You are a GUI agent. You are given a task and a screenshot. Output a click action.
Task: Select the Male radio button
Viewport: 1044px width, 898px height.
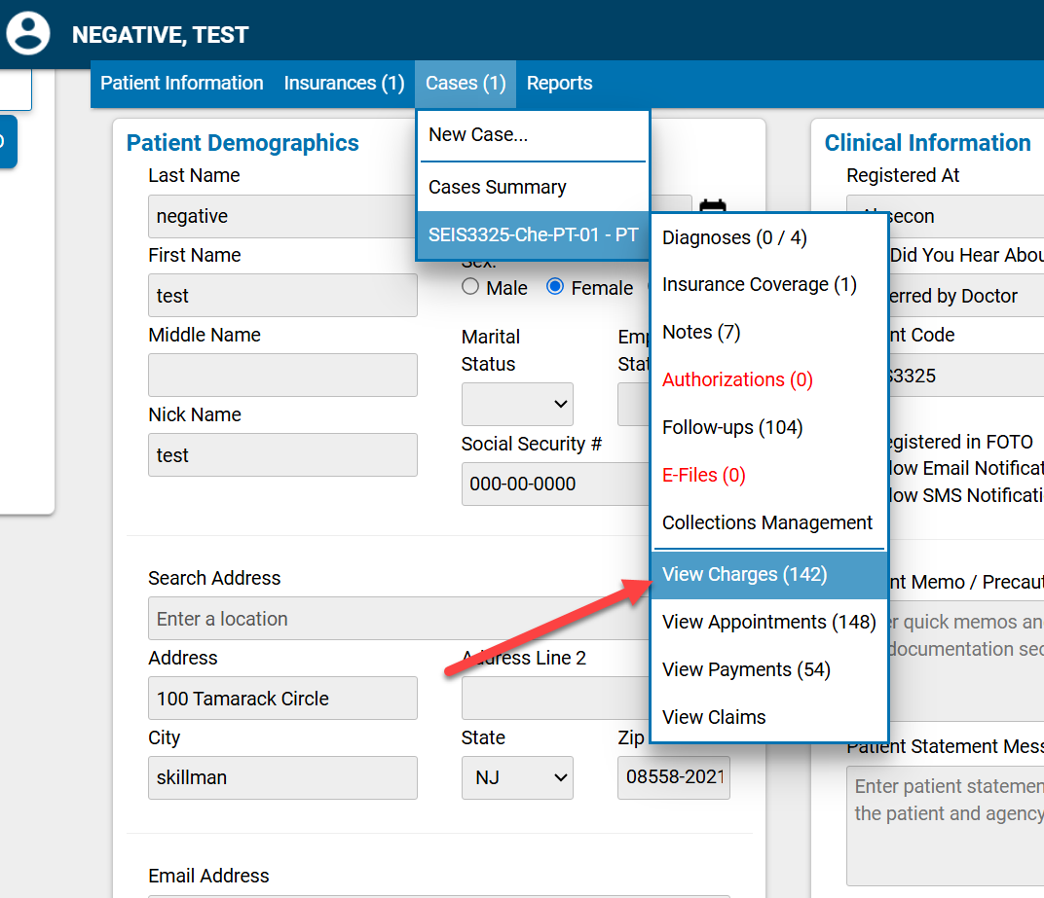pyautogui.click(x=471, y=287)
